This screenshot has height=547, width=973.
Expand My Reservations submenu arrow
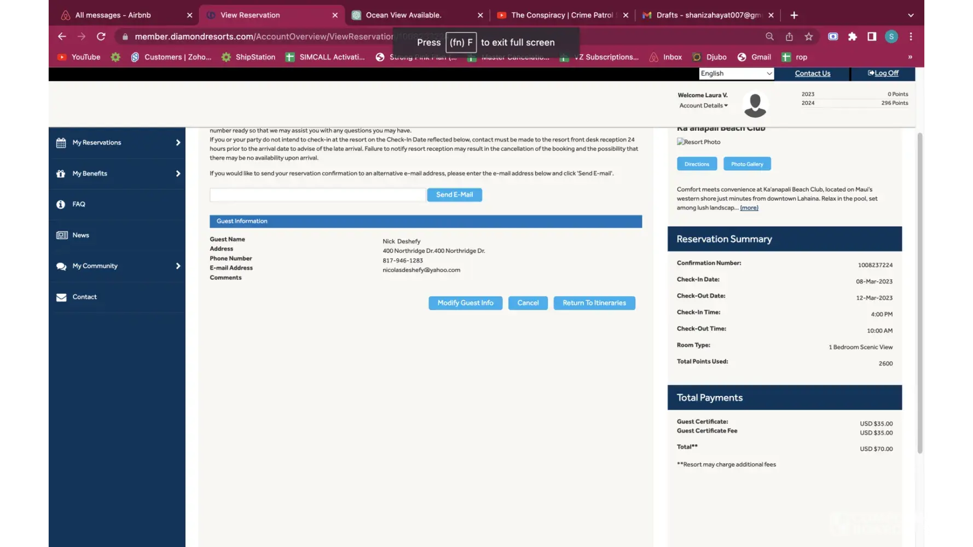click(178, 143)
